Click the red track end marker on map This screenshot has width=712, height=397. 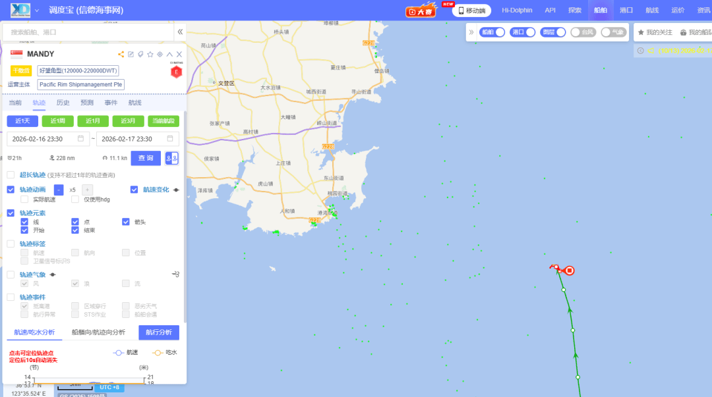(570, 270)
